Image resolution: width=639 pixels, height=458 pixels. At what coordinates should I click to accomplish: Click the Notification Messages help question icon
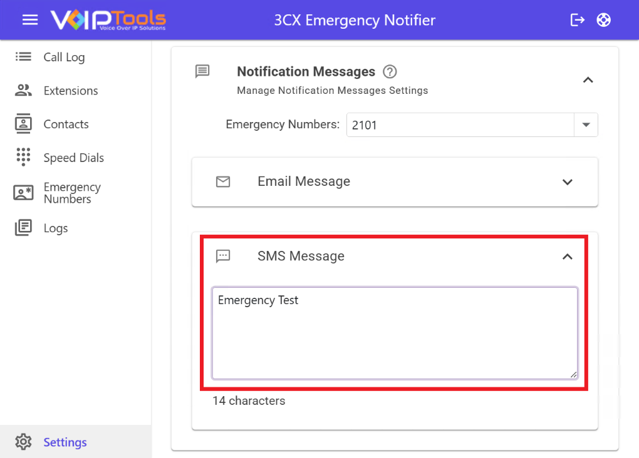pos(390,72)
